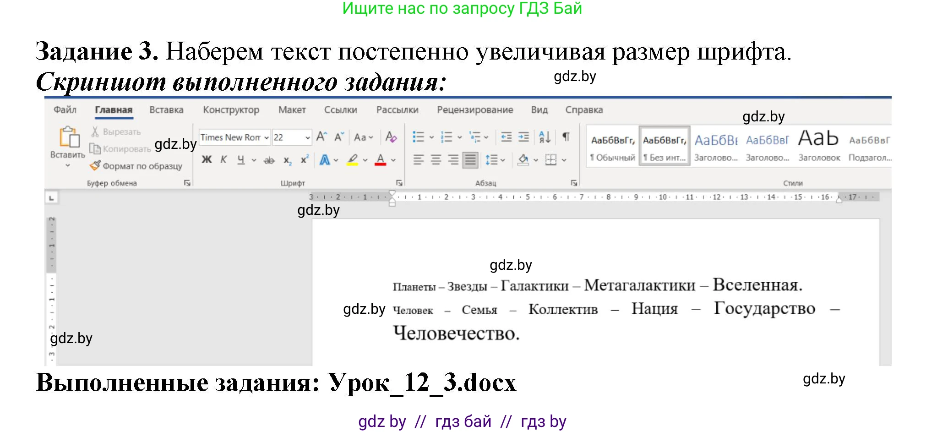Open the font color swatch menu
The image size is (926, 432).
393,159
